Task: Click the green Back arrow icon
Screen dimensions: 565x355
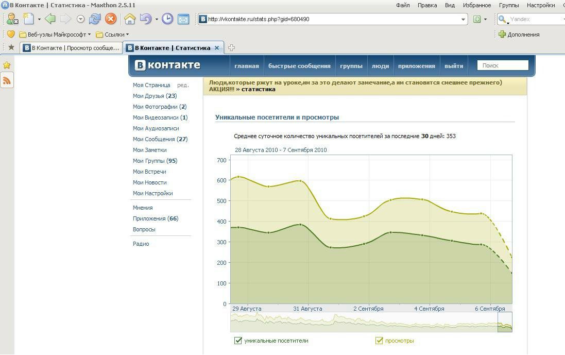Action: point(50,19)
